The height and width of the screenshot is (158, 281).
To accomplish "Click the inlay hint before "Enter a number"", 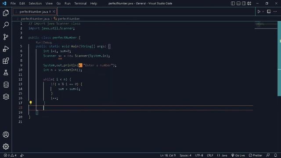I will 80,65.
